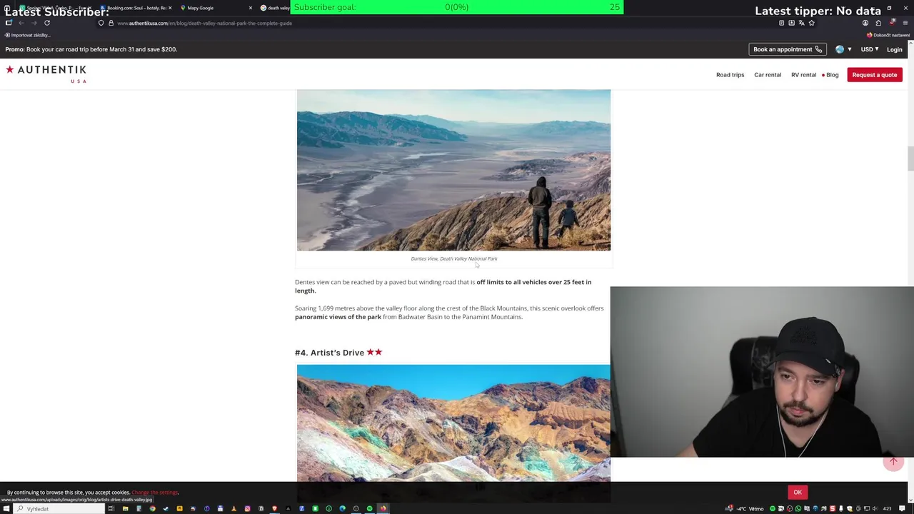
Task: Close the Mapy Google tab
Action: click(250, 8)
